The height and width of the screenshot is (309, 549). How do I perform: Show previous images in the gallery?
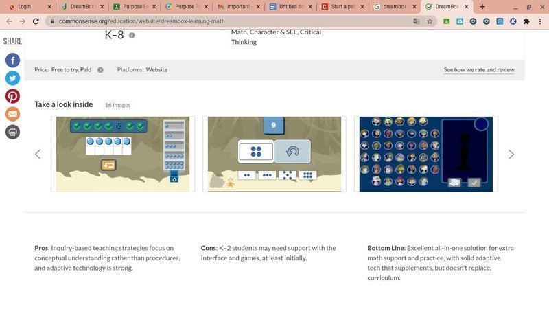38,154
